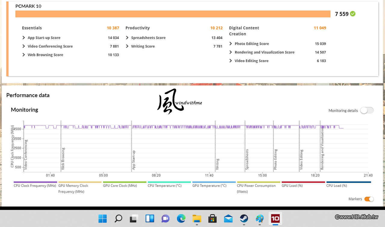Toggle CPU Load legend series

[348, 185]
